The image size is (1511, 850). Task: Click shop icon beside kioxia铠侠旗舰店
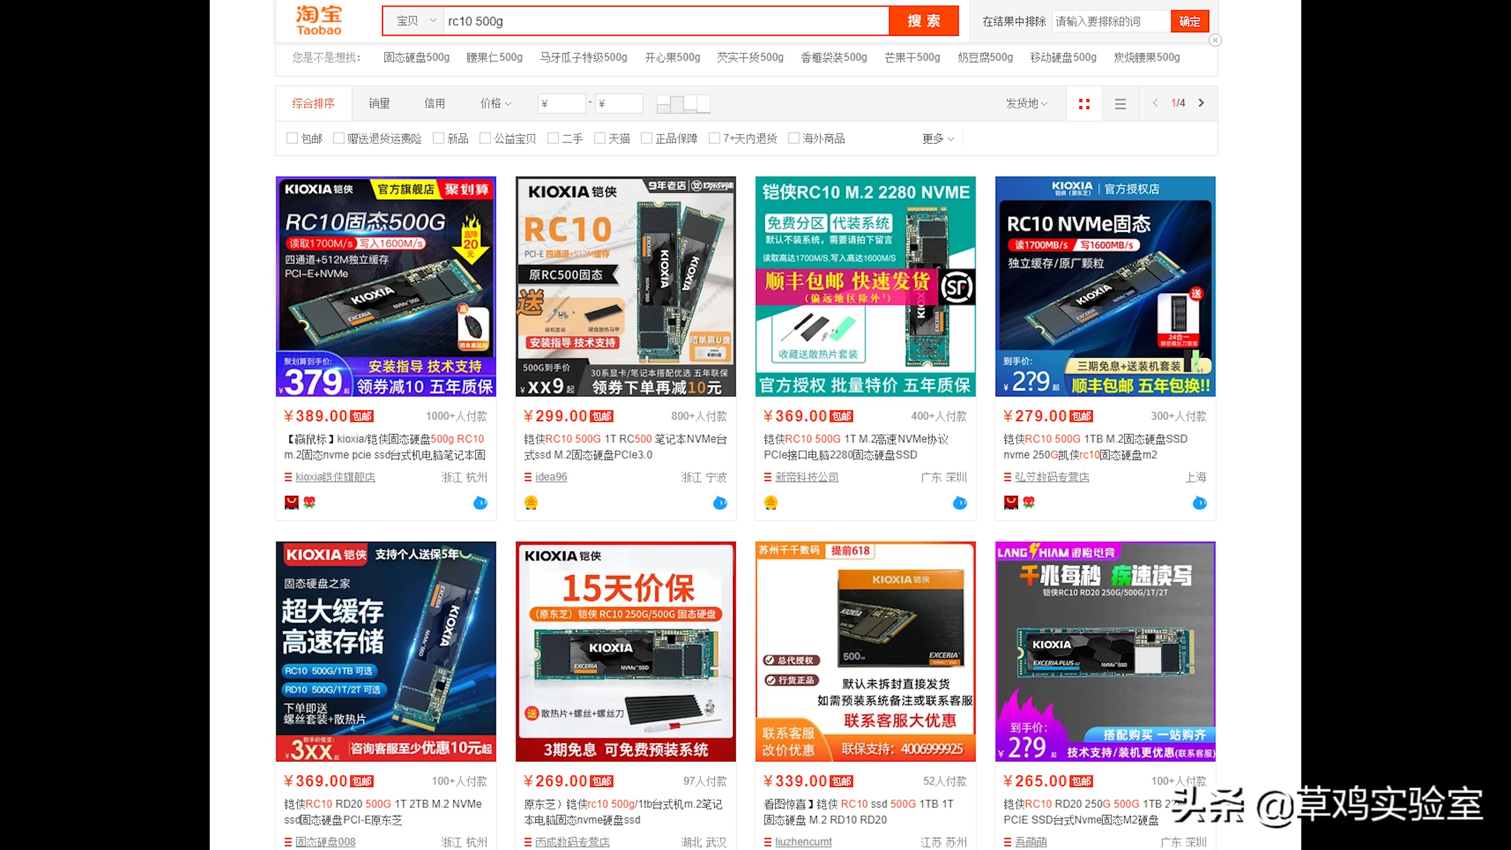coord(288,477)
